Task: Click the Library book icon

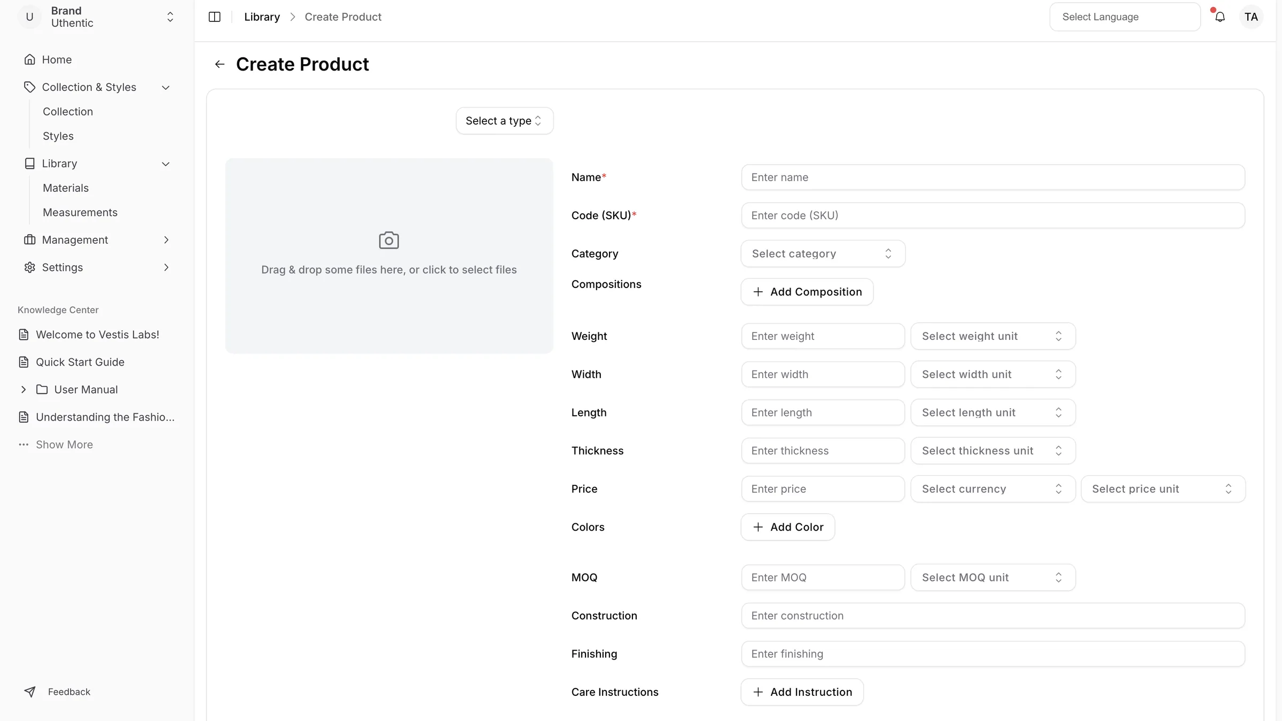Action: click(x=30, y=164)
